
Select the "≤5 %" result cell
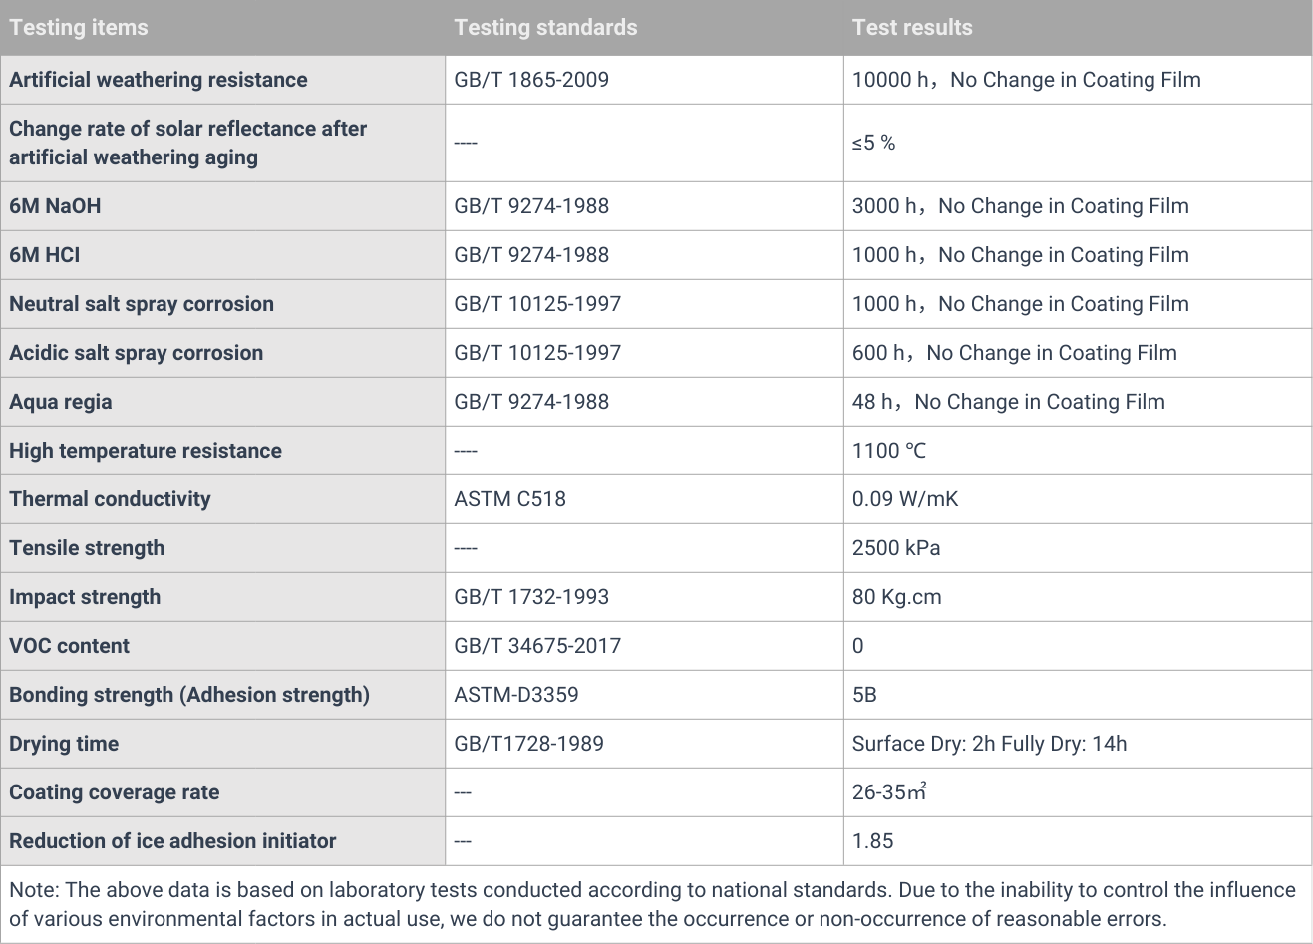[873, 143]
